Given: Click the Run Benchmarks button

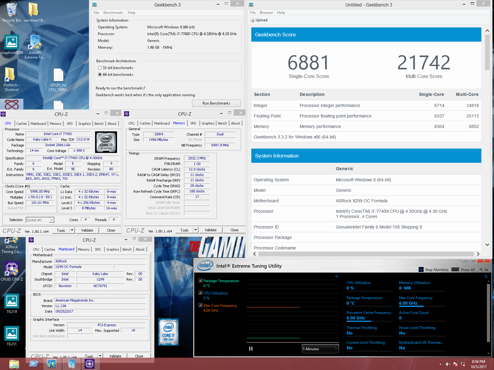Looking at the screenshot, I should (x=216, y=103).
